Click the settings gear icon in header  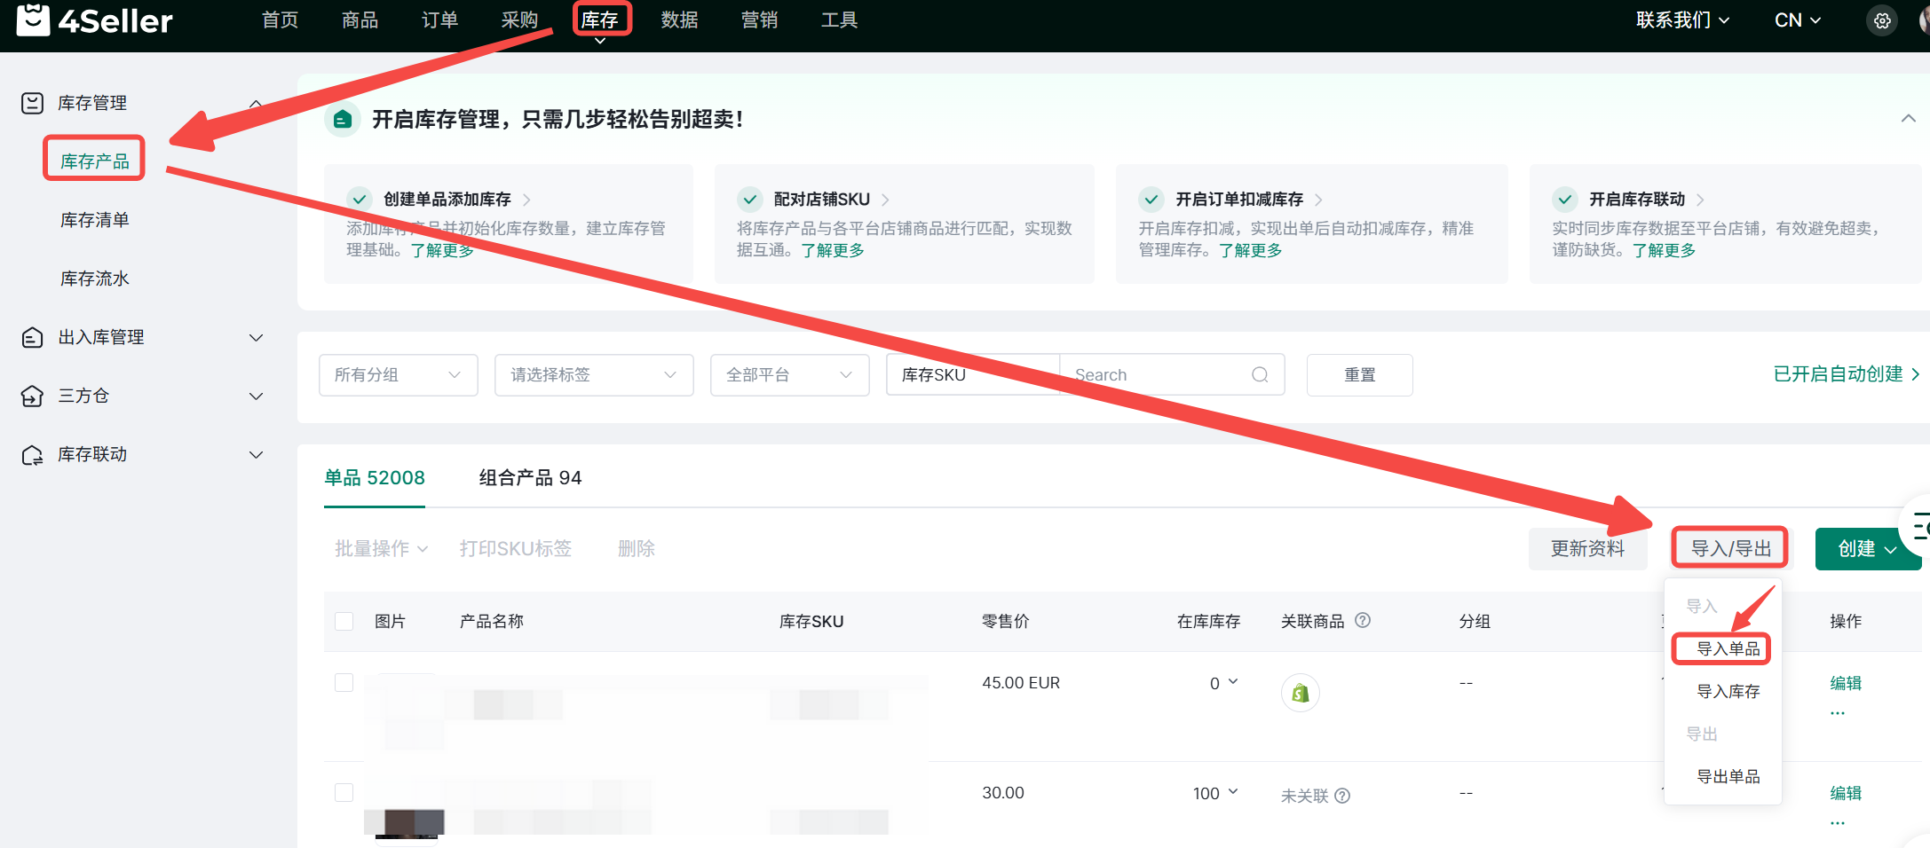1881,20
